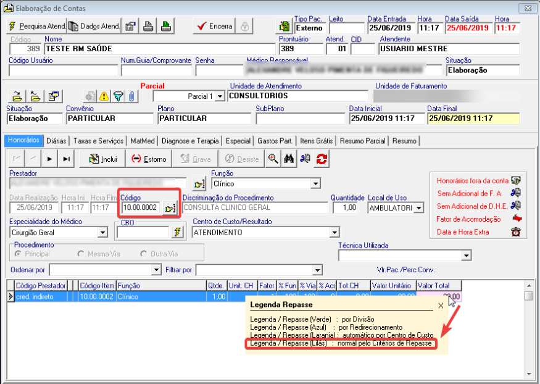Viewport: 540px width, 384px height.
Task: Click the printer icon in top toolbar
Action: click(x=148, y=26)
